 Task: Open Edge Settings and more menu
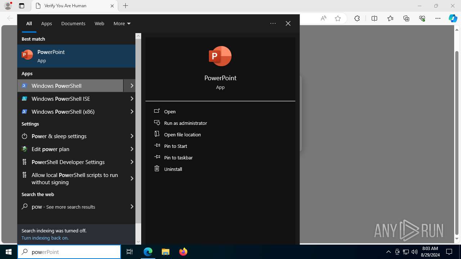point(438,18)
